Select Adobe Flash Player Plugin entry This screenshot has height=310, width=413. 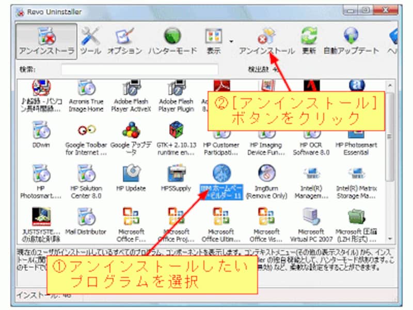point(176,96)
